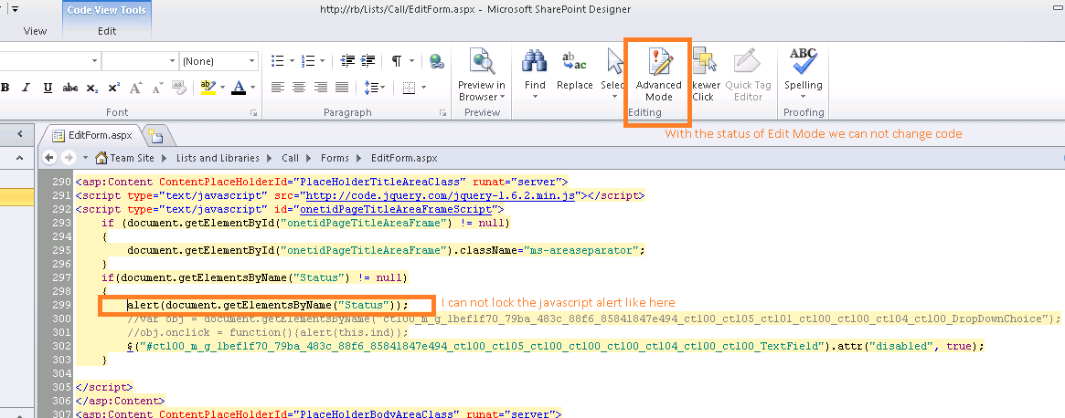Open the Select cursor dropdown
This screenshot has height=418, width=1065.
[x=612, y=75]
